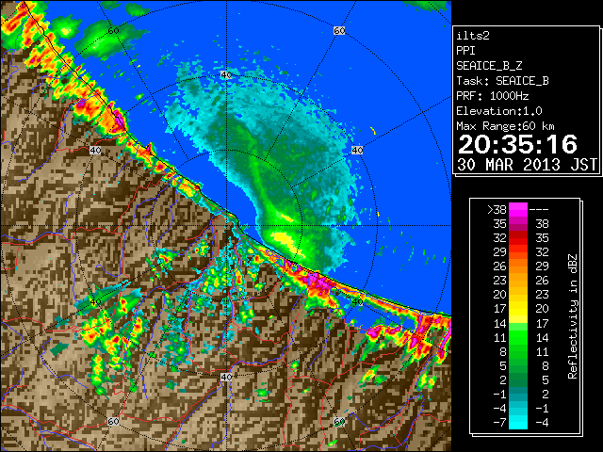This screenshot has height=452, width=603.
Task: Select the '30 MAR 2013 JST' date
Action: coord(527,165)
